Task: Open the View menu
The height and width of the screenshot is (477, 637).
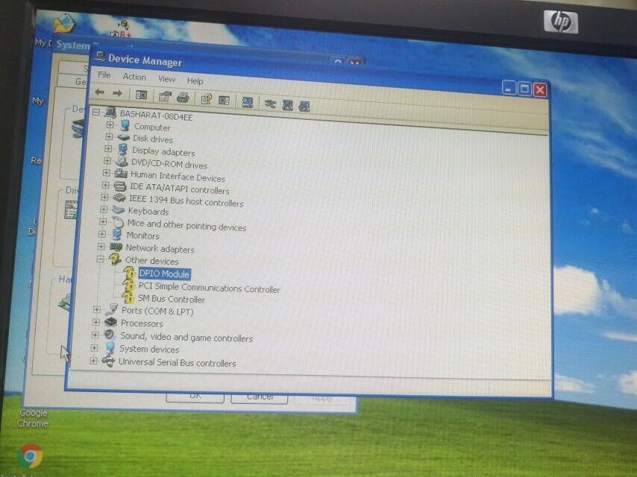Action: point(166,79)
